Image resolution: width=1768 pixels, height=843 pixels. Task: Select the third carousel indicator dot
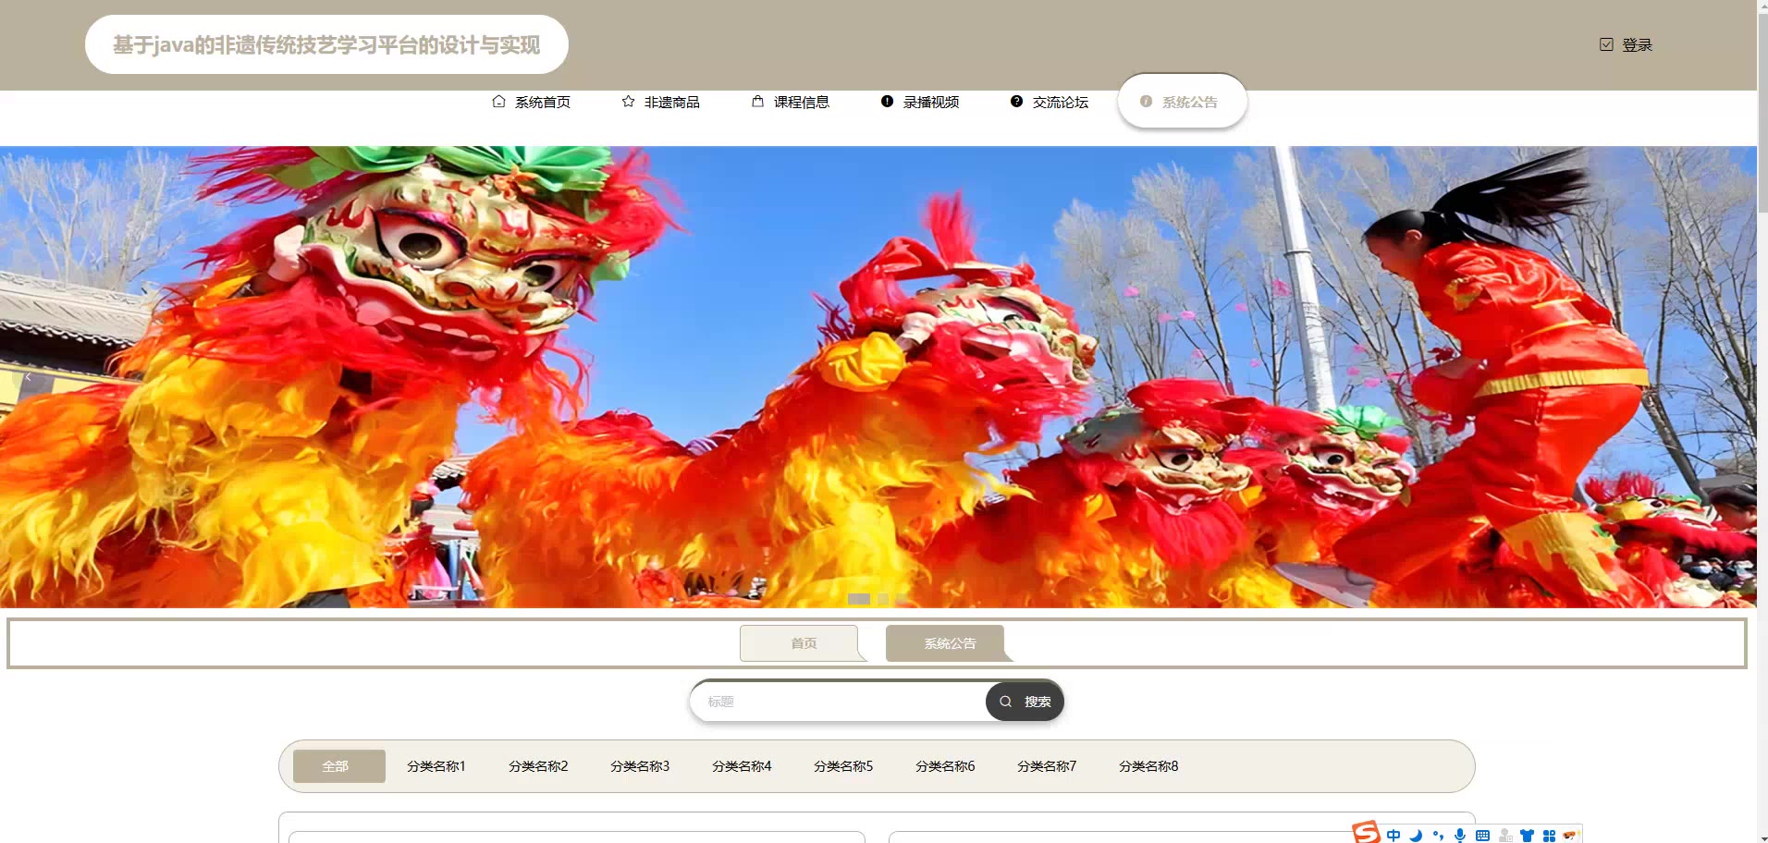pyautogui.click(x=902, y=599)
